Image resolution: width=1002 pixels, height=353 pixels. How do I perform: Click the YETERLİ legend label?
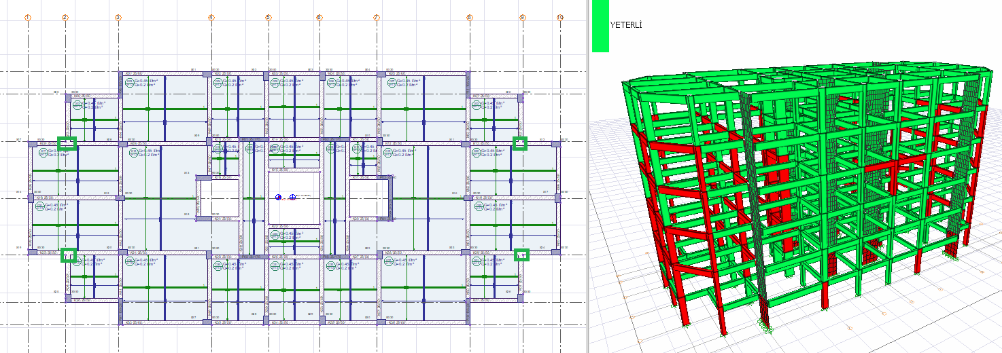pyautogui.click(x=626, y=26)
